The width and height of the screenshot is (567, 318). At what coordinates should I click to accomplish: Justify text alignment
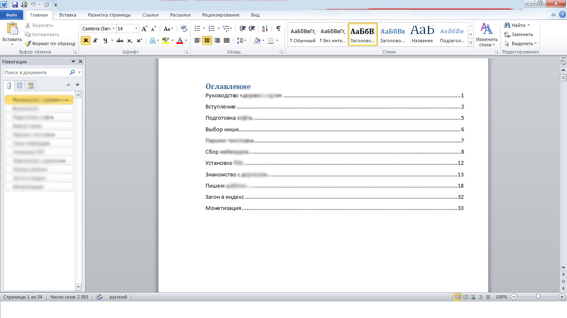pos(227,41)
